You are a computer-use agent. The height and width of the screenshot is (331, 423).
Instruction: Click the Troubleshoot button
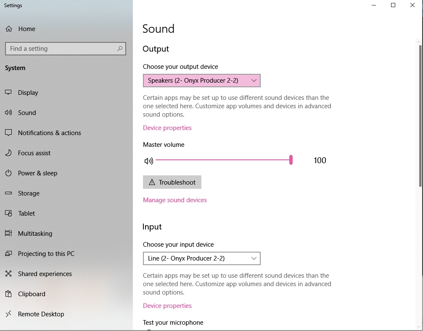[172, 182]
